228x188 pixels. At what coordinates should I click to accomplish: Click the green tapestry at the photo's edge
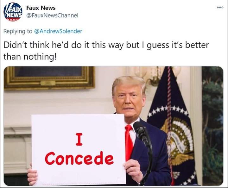pyautogui.click(x=212, y=125)
